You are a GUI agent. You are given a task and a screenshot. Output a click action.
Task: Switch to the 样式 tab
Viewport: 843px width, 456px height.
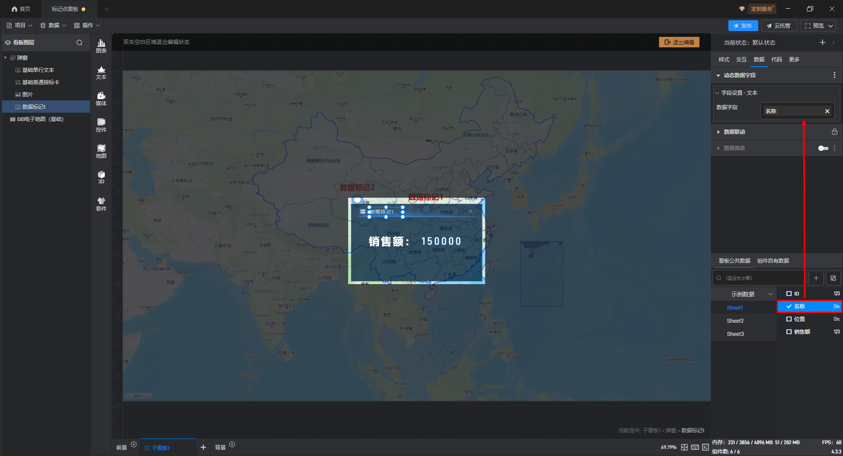[x=724, y=60]
